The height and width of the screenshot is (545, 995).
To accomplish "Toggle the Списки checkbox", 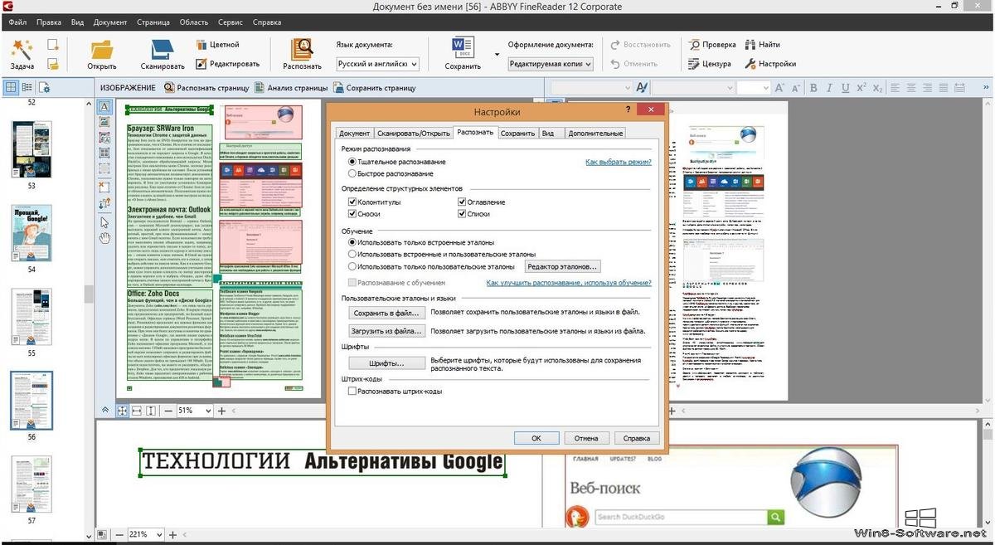I will [462, 214].
